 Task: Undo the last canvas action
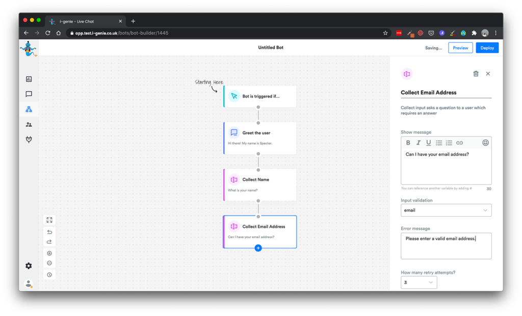pyautogui.click(x=49, y=232)
